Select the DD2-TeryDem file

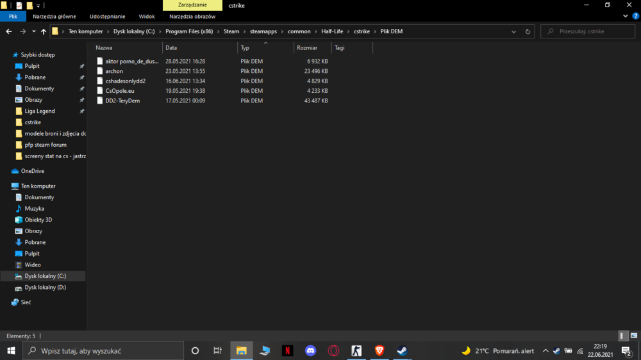pyautogui.click(x=122, y=101)
